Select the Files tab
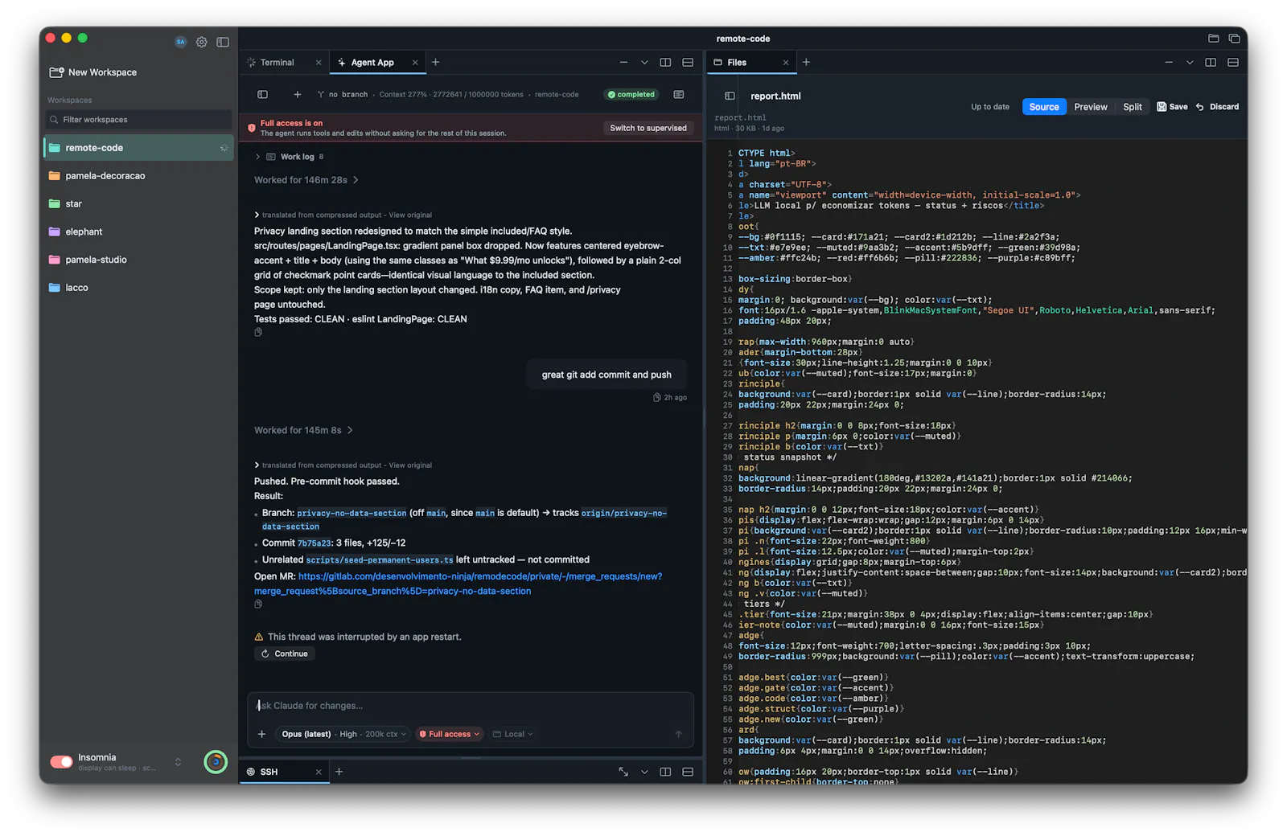Image resolution: width=1287 pixels, height=836 pixels. pos(736,63)
